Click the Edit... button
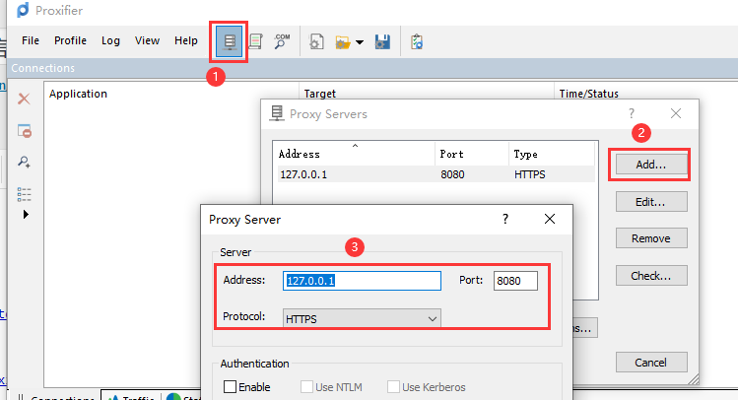Viewport: 738px width, 400px height. (x=651, y=202)
